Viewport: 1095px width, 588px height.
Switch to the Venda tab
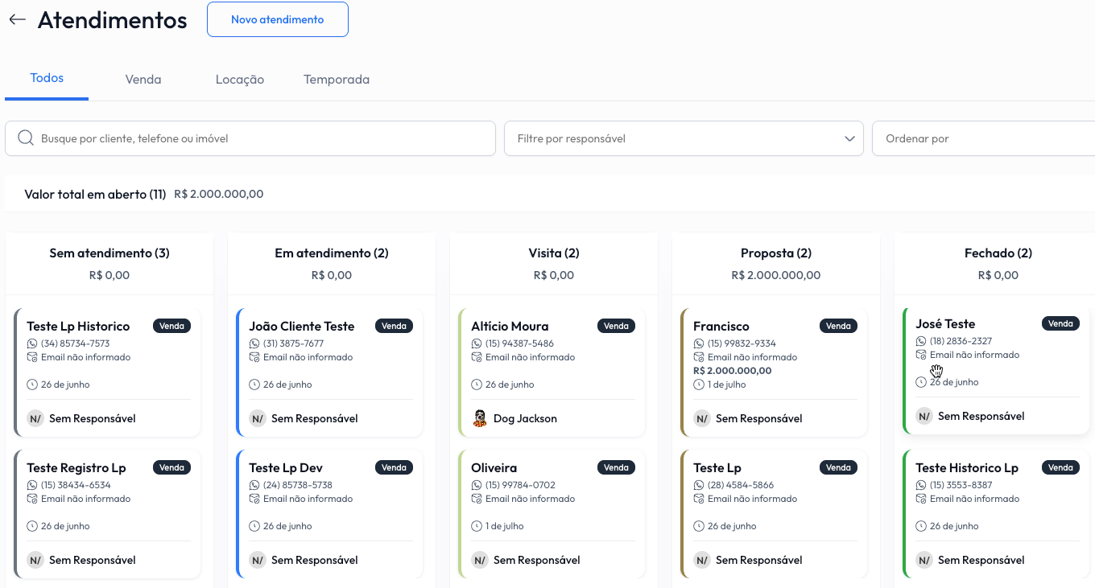[143, 80]
